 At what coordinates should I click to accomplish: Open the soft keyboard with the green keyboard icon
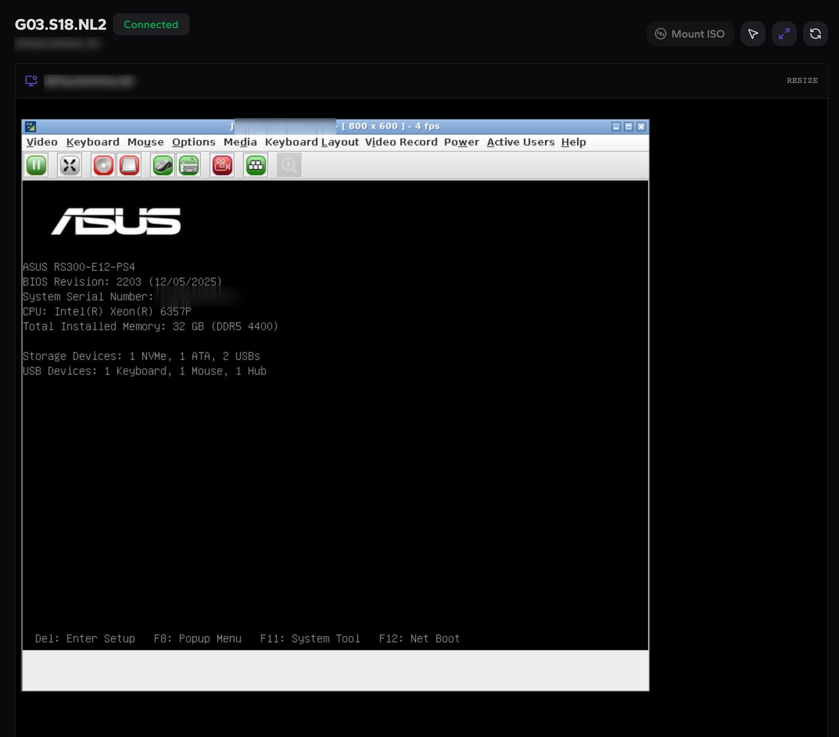[189, 165]
